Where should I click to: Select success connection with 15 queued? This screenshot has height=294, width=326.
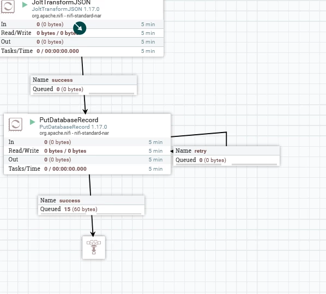pyautogui.click(x=91, y=205)
